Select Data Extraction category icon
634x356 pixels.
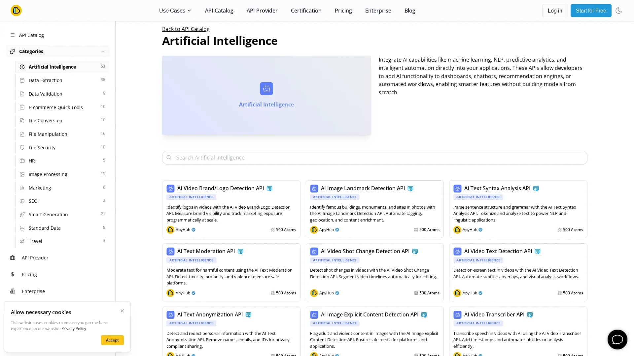point(22,80)
